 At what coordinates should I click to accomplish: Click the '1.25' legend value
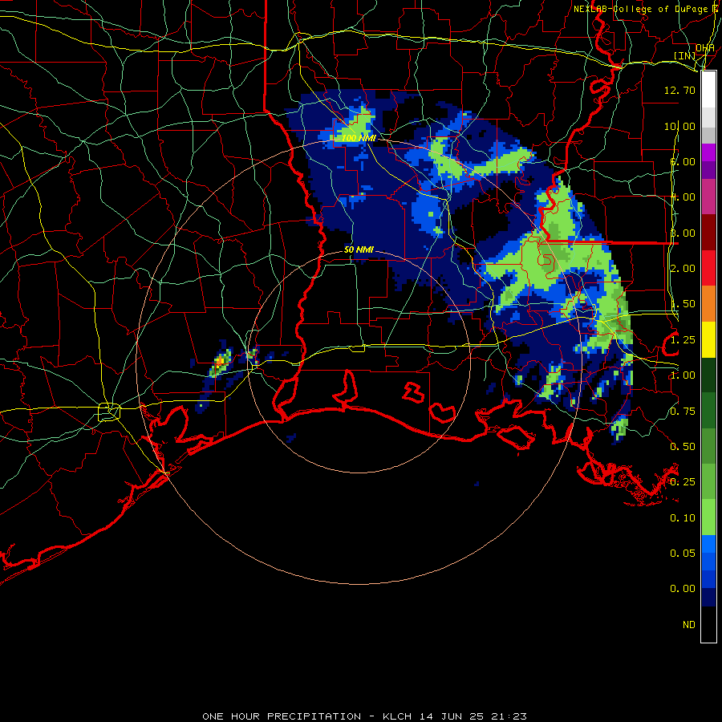683,340
